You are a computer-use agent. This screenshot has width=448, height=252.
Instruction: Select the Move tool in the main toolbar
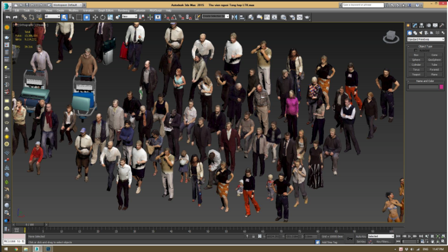(95, 18)
